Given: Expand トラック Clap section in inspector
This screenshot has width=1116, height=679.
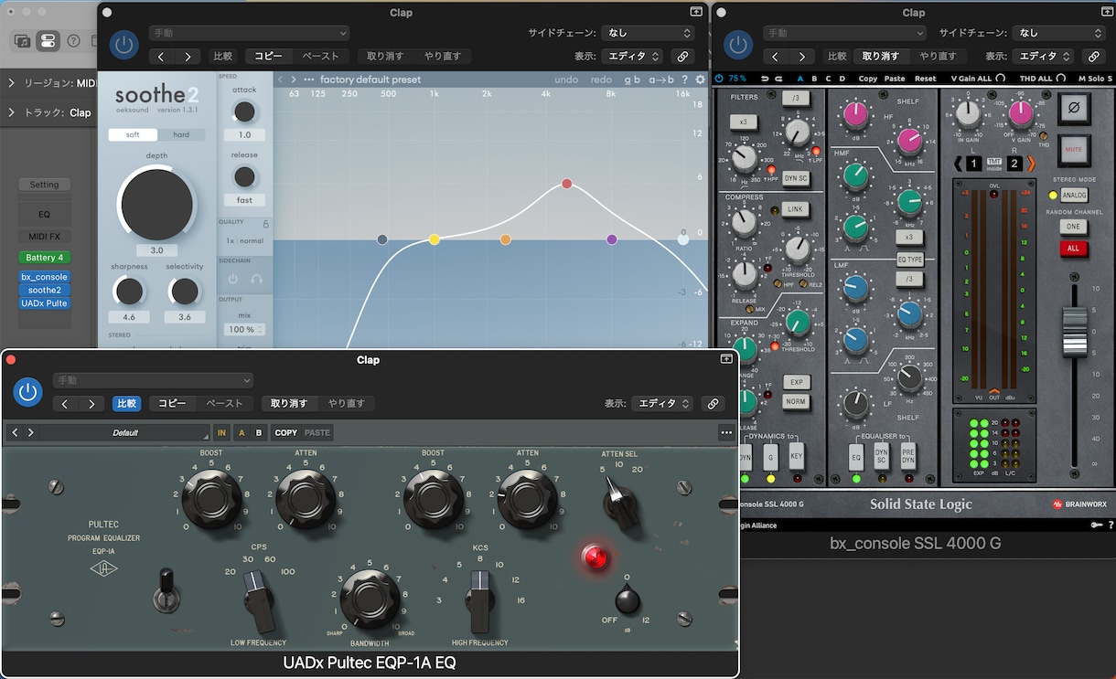Looking at the screenshot, I should pyautogui.click(x=11, y=112).
